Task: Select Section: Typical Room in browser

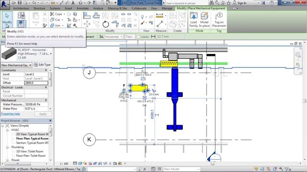Action: (32, 143)
